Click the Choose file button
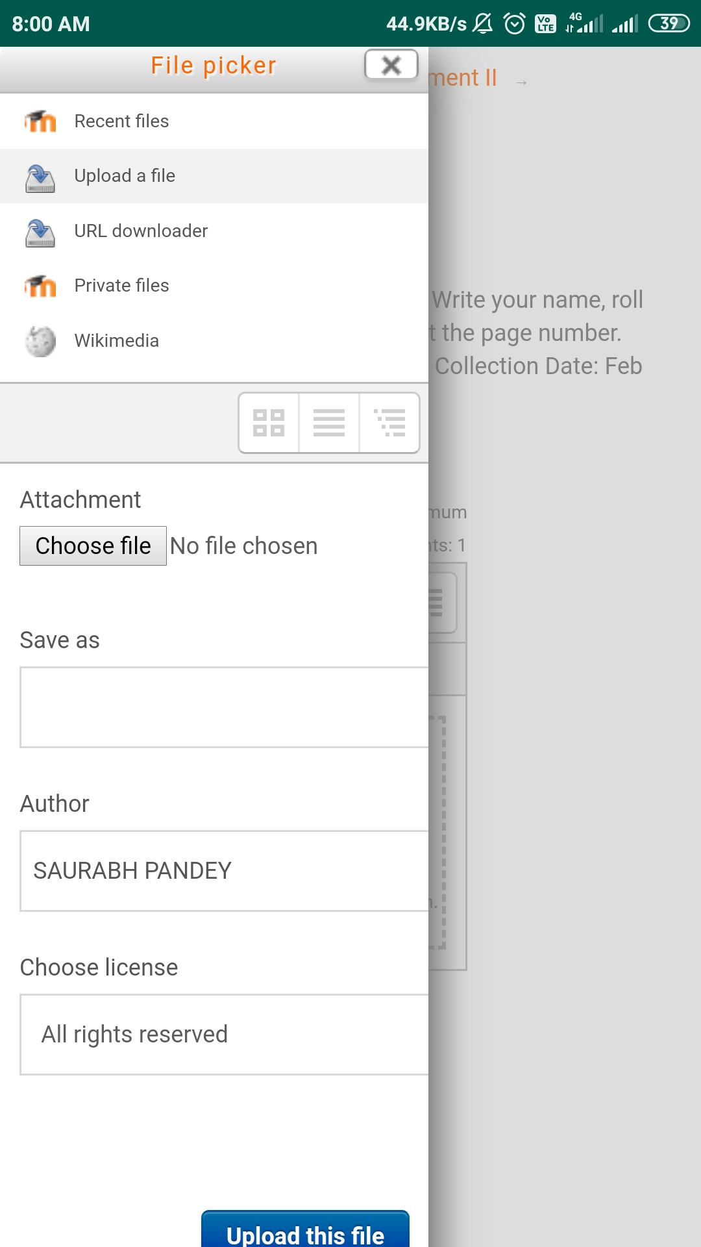The width and height of the screenshot is (701, 1247). [93, 546]
